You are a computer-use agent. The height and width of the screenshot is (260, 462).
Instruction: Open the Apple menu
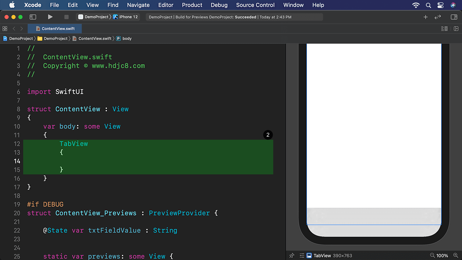pyautogui.click(x=12, y=5)
